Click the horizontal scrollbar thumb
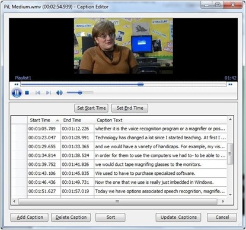Screen dimensions: 246x230 pos(117,202)
